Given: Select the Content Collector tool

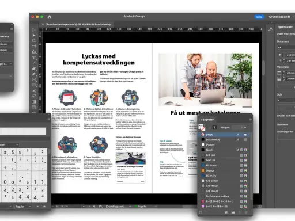Looking at the screenshot, I should click(x=34, y=52).
